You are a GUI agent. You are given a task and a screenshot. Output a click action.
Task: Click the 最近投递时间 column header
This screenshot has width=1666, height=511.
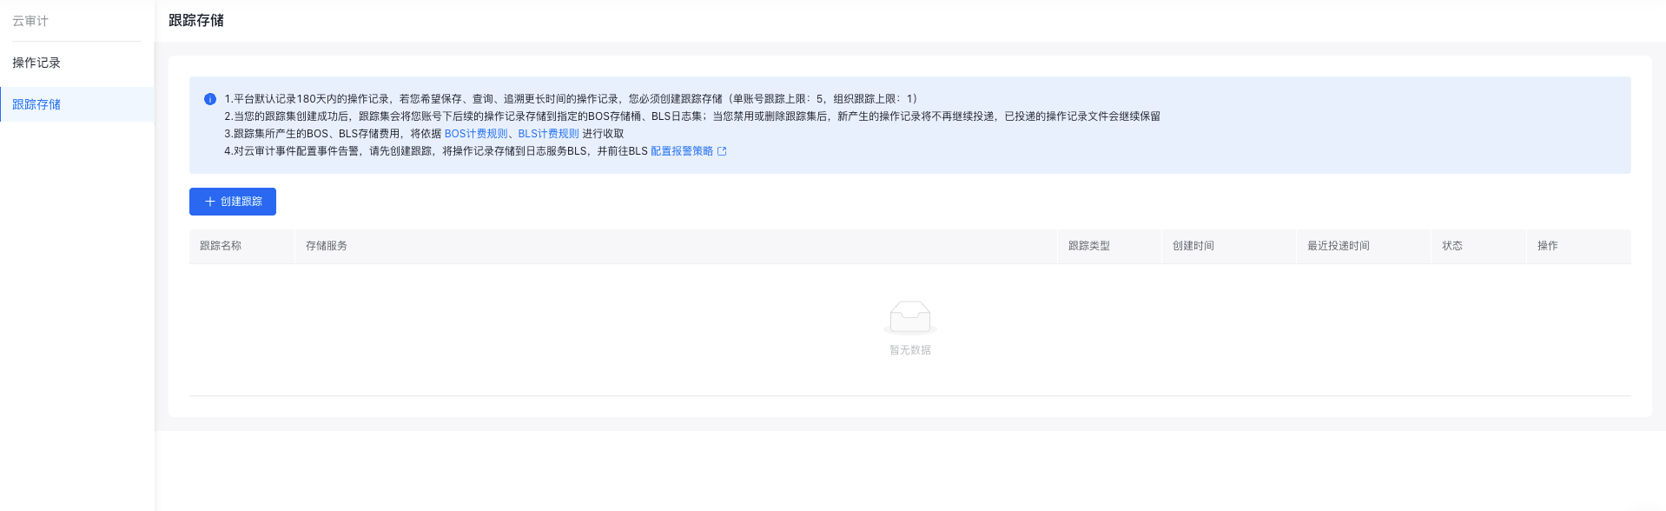[1339, 246]
